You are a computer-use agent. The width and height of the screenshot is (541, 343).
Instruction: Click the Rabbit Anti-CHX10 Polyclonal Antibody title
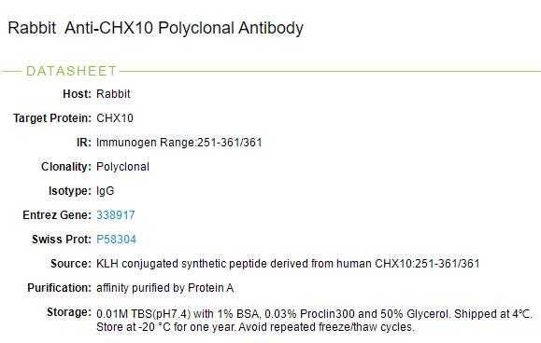click(x=156, y=28)
